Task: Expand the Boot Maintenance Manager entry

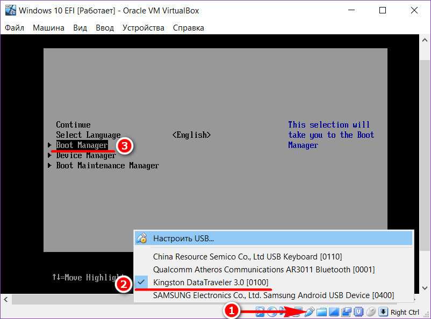Action: (107, 166)
